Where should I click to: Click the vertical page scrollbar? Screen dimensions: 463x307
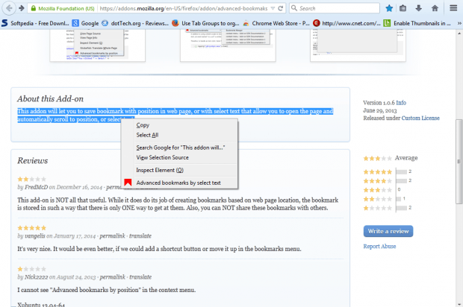(459, 161)
